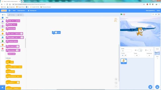
Task: Select the stage backdrop thumbnail
Action: point(157,53)
